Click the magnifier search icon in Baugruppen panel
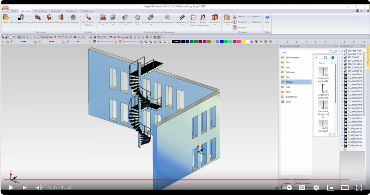 (335, 51)
